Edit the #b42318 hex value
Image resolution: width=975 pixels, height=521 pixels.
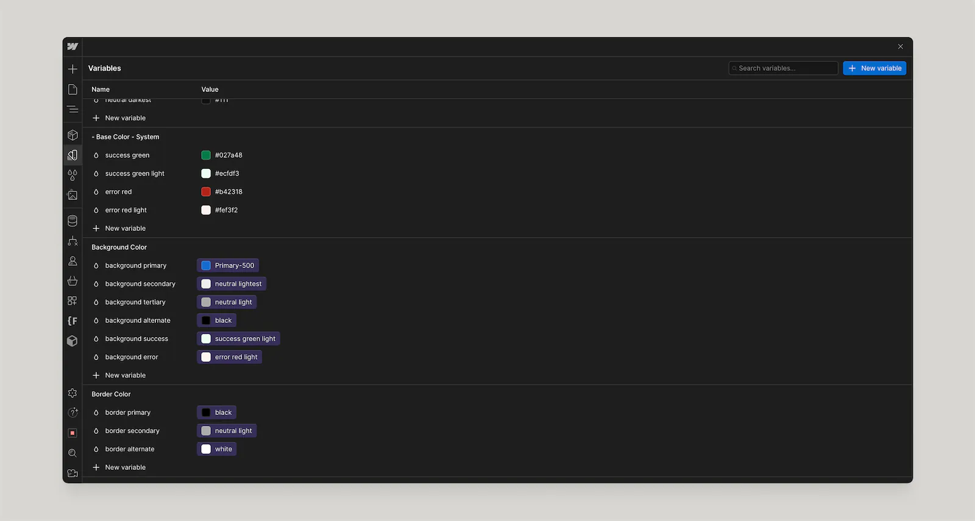(229, 192)
